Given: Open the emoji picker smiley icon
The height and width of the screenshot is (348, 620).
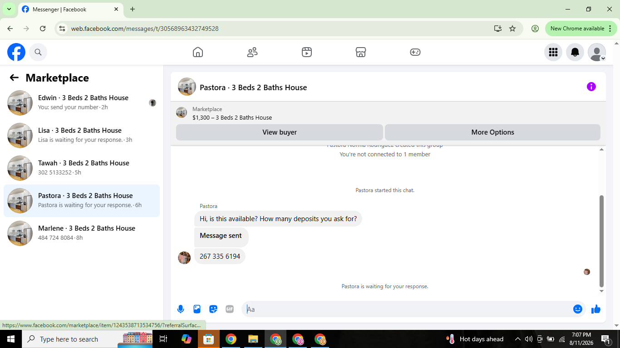Looking at the screenshot, I should coord(578,309).
